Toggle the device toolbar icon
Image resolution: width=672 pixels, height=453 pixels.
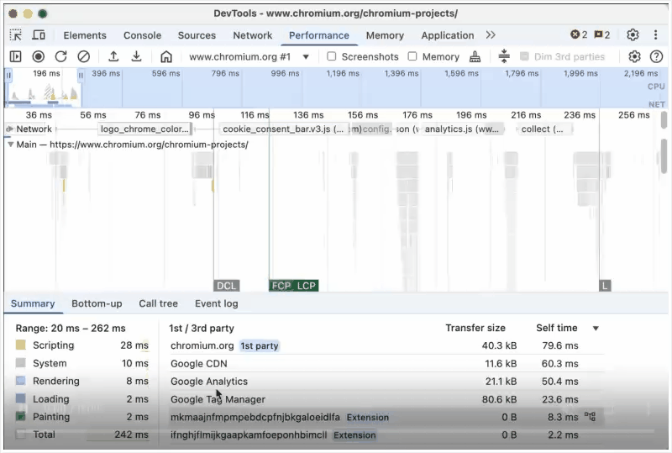39,35
